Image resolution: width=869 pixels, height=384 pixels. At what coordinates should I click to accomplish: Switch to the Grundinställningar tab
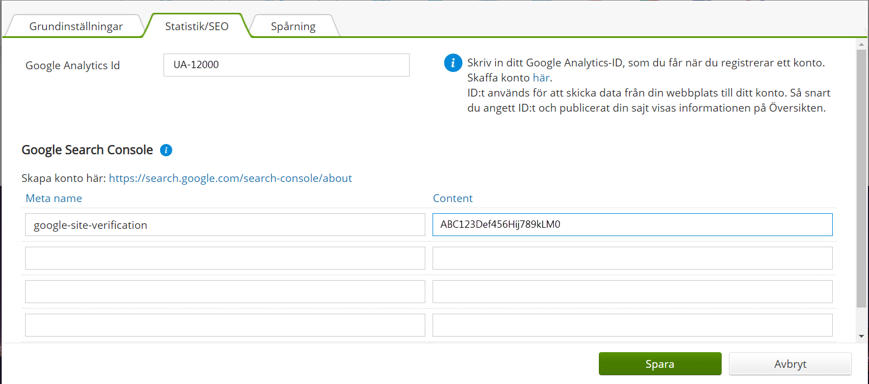click(76, 26)
